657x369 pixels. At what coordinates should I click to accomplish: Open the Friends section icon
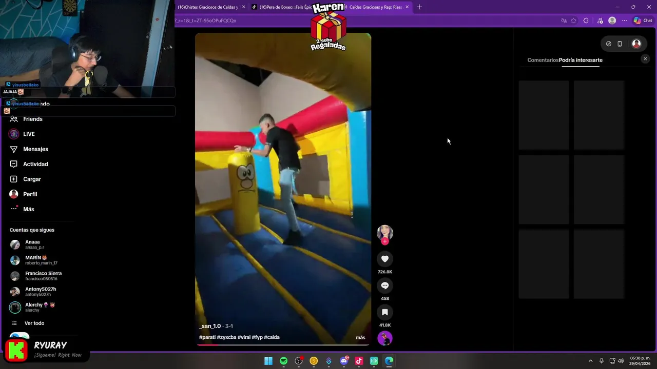[x=14, y=119]
